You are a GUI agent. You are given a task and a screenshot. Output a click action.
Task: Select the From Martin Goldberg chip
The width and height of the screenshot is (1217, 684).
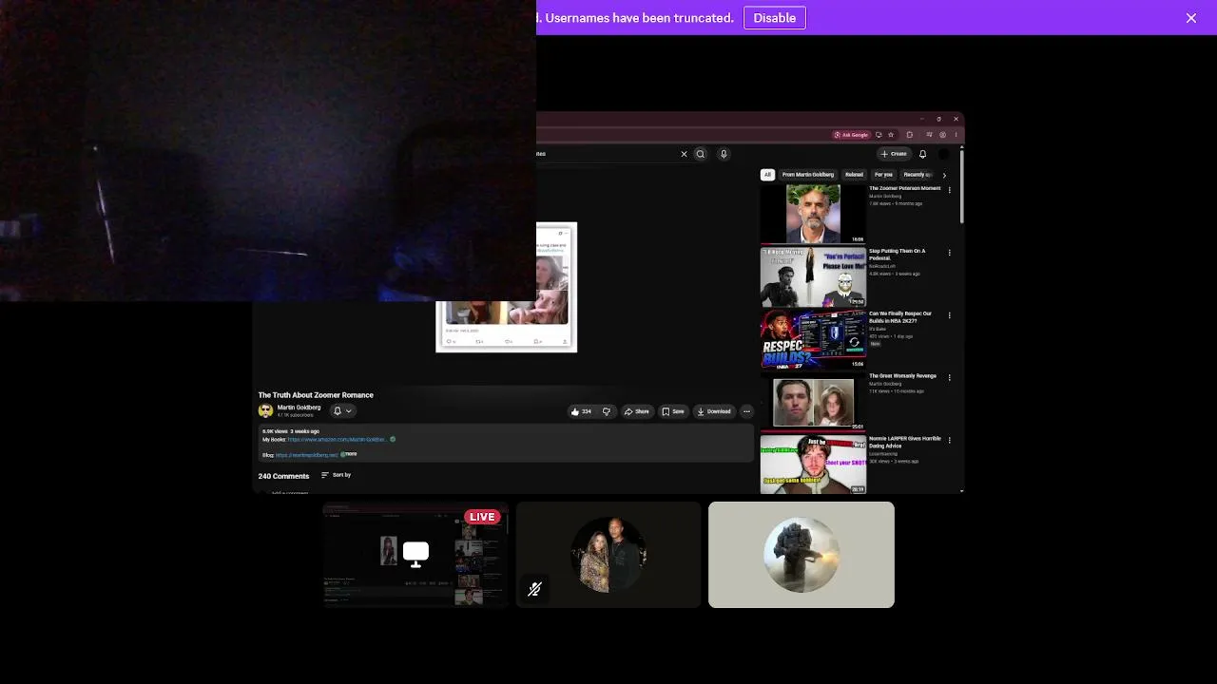click(x=808, y=175)
